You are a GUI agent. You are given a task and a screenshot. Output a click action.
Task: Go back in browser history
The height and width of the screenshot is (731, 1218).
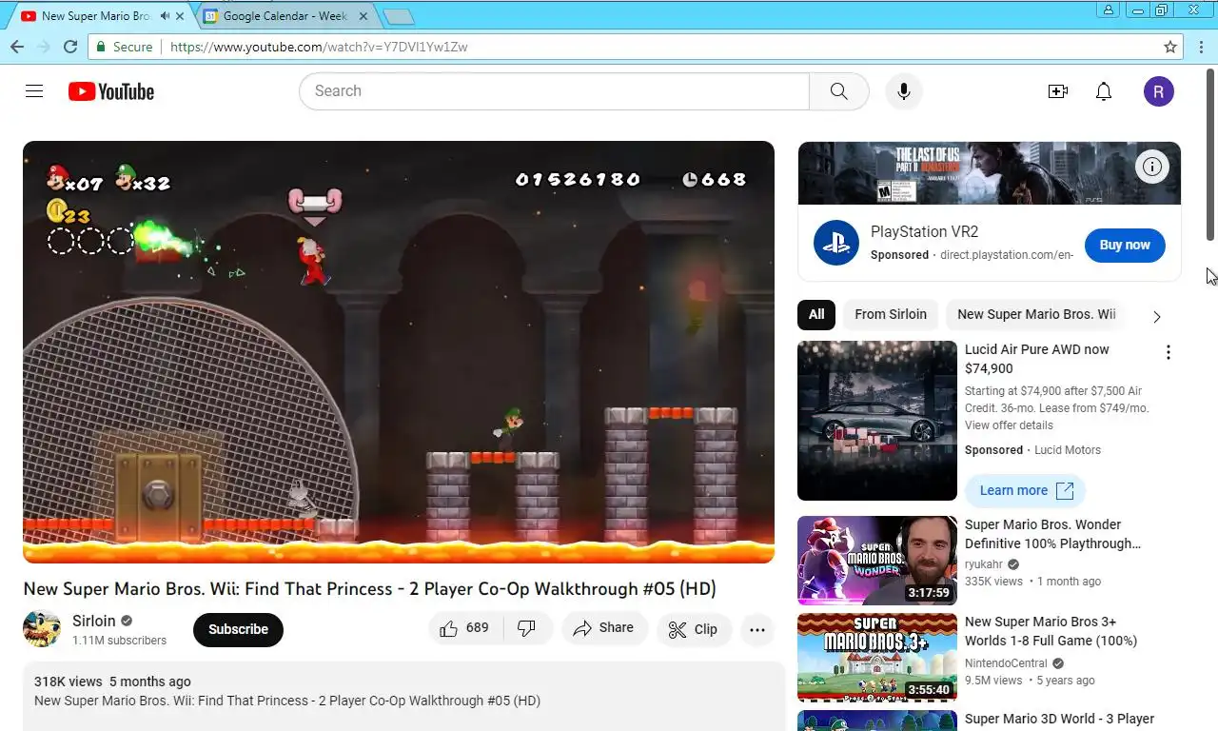(x=16, y=47)
